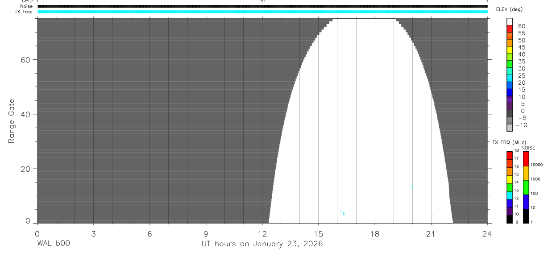
Task: Click the cyan data point after 21 UT
Action: [438, 208]
